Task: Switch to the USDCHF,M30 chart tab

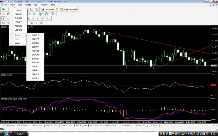Action: tap(8, 126)
